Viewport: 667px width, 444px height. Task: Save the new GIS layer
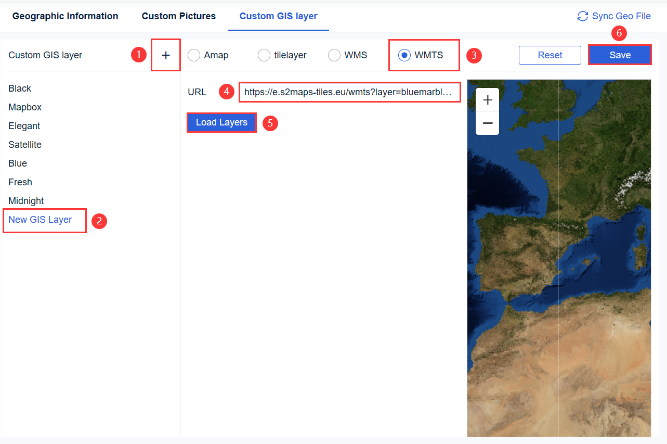619,55
